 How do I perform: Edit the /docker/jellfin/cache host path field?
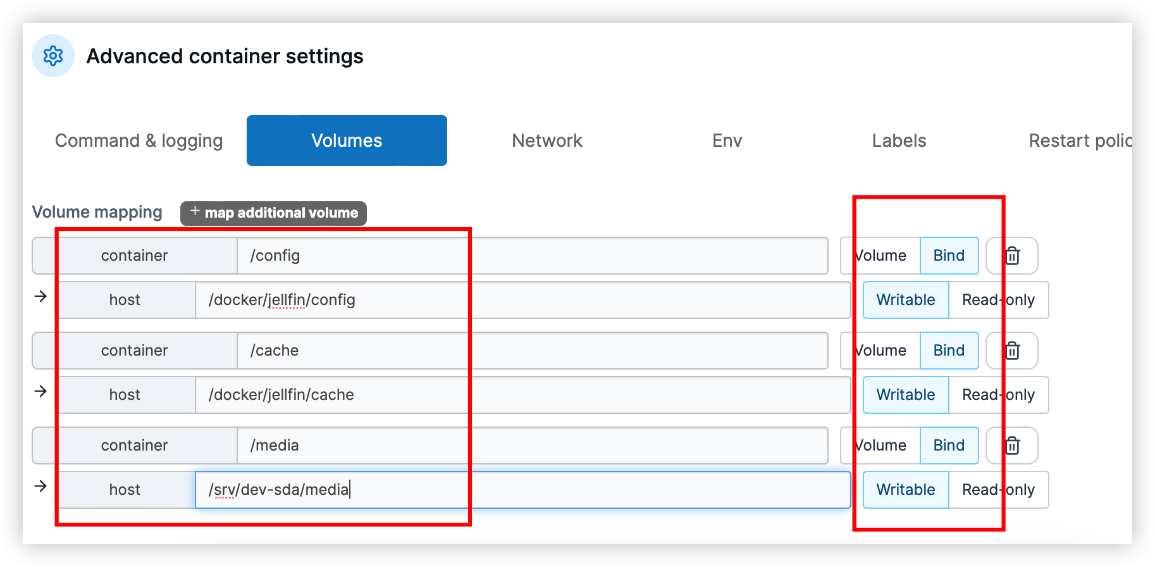coord(522,395)
